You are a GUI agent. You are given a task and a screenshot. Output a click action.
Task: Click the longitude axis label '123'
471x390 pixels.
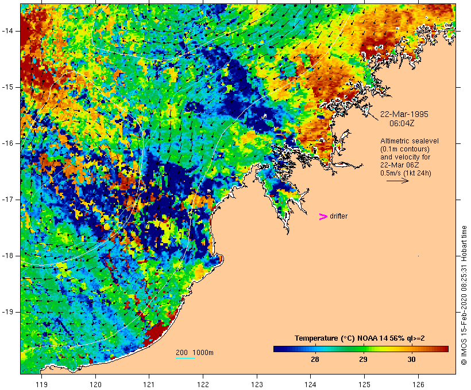point(257,384)
